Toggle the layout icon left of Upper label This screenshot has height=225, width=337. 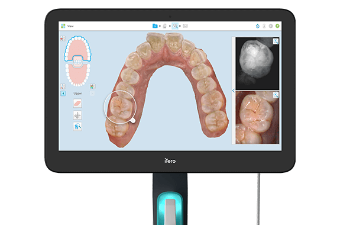(63, 86)
